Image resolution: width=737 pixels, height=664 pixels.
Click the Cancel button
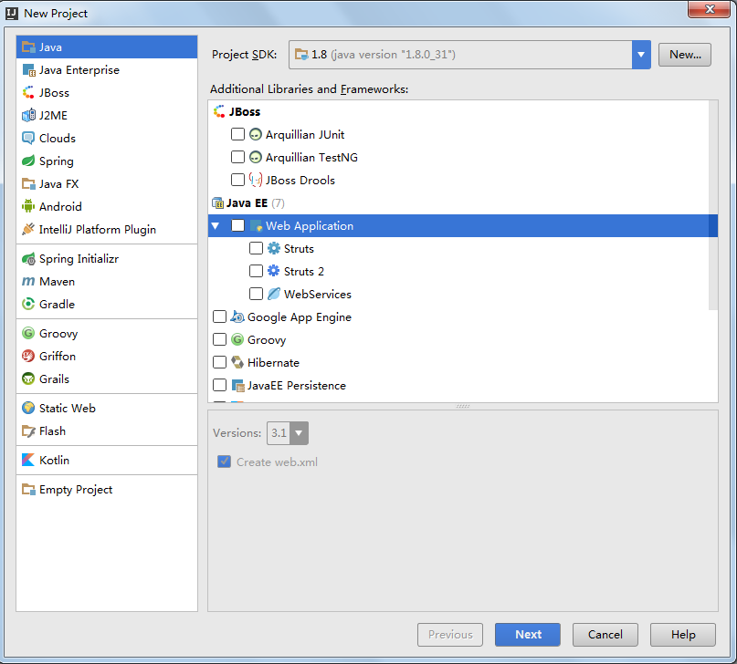[x=605, y=635]
